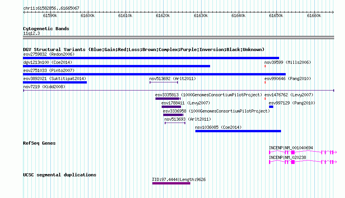Viewport: 345px width, 198px height.
Task: Select the blue gain bar under dgv1213n100
Action: click(116, 66)
